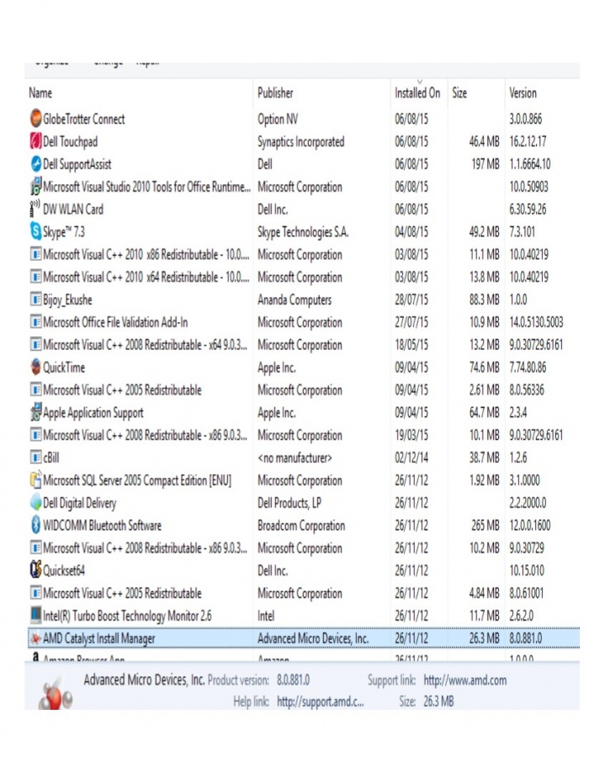Click the '02/12/14' installed date cell
The width and height of the screenshot is (589, 762).
[411, 458]
